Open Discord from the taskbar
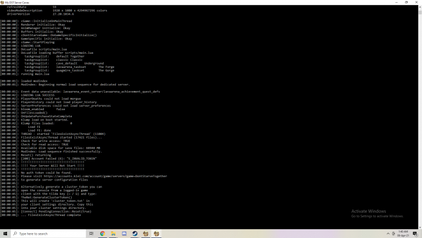 point(124,234)
